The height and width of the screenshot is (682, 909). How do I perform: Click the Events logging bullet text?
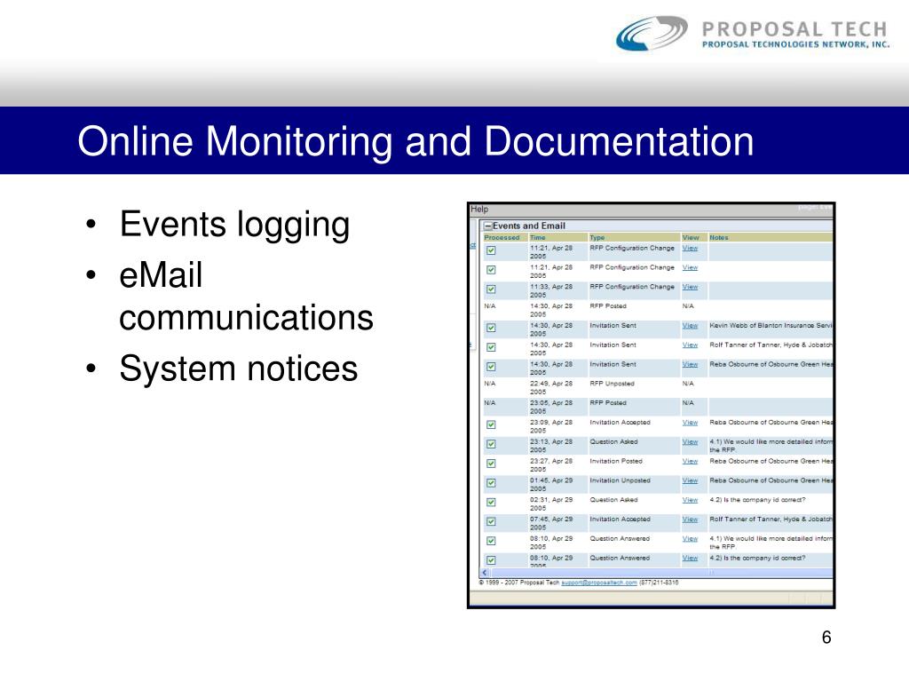tap(234, 225)
